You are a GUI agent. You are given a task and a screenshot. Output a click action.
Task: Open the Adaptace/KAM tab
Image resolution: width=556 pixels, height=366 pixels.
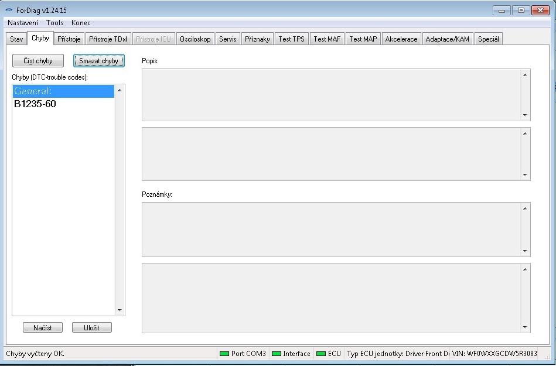pos(447,39)
